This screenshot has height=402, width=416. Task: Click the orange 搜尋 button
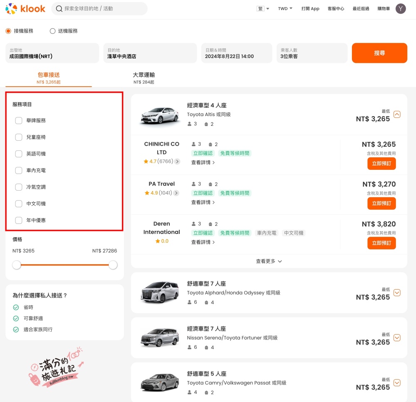(379, 53)
